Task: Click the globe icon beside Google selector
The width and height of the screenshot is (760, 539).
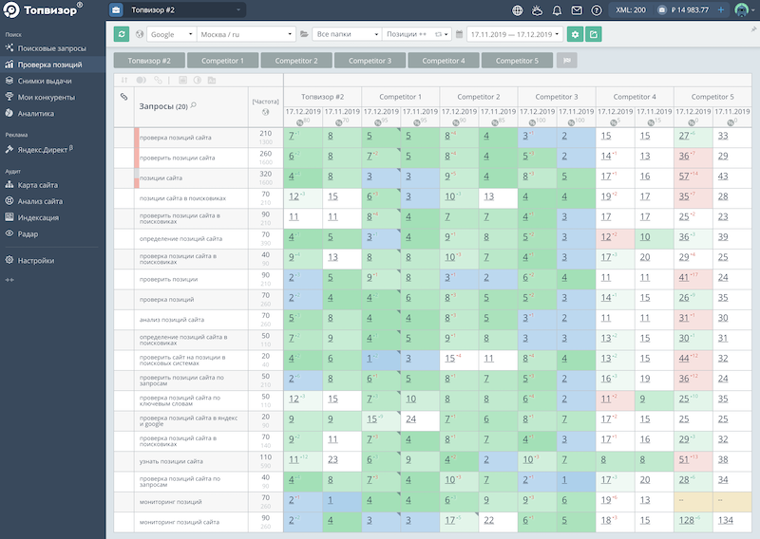Action: (140, 34)
